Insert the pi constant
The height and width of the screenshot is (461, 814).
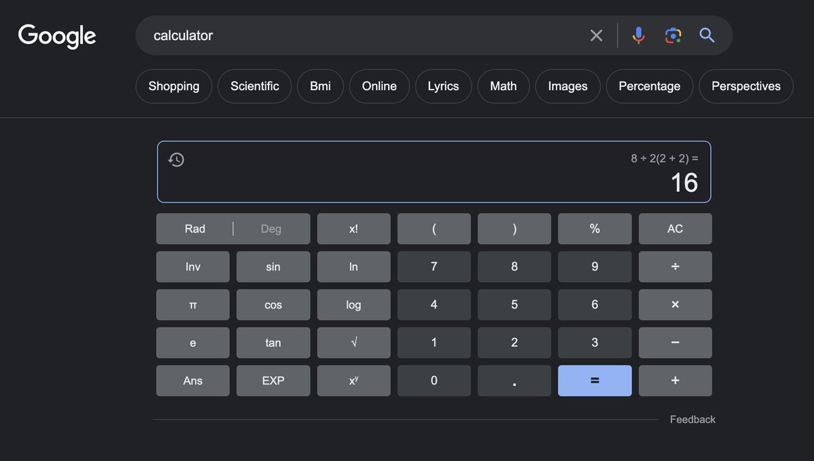193,305
